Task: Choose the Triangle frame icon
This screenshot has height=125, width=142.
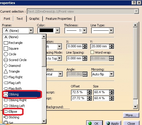Action: [6, 71]
